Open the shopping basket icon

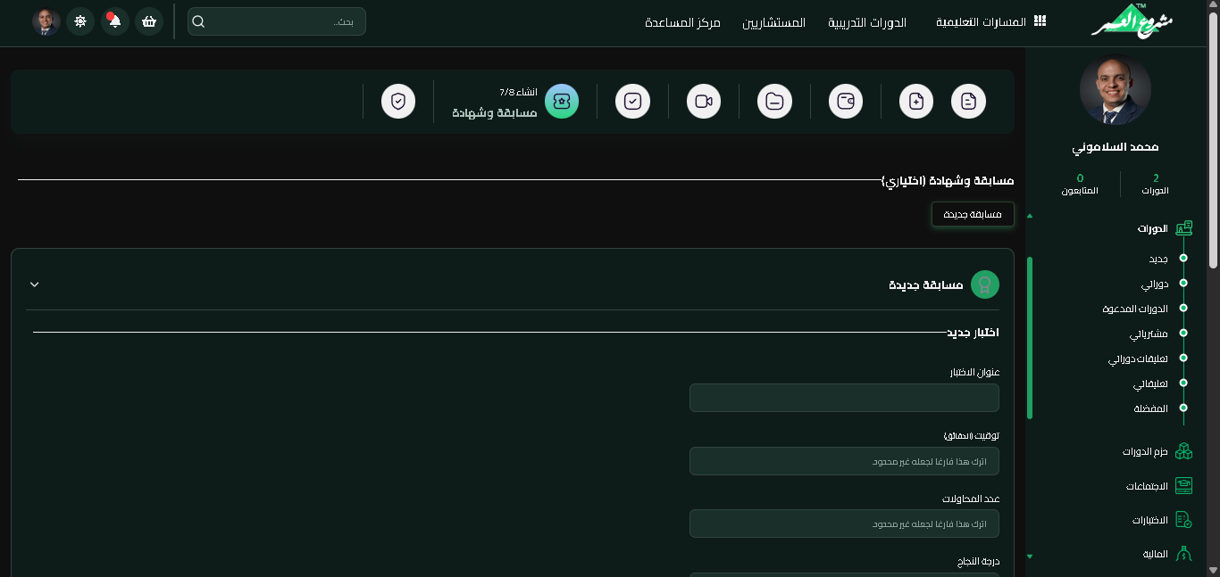coord(149,21)
